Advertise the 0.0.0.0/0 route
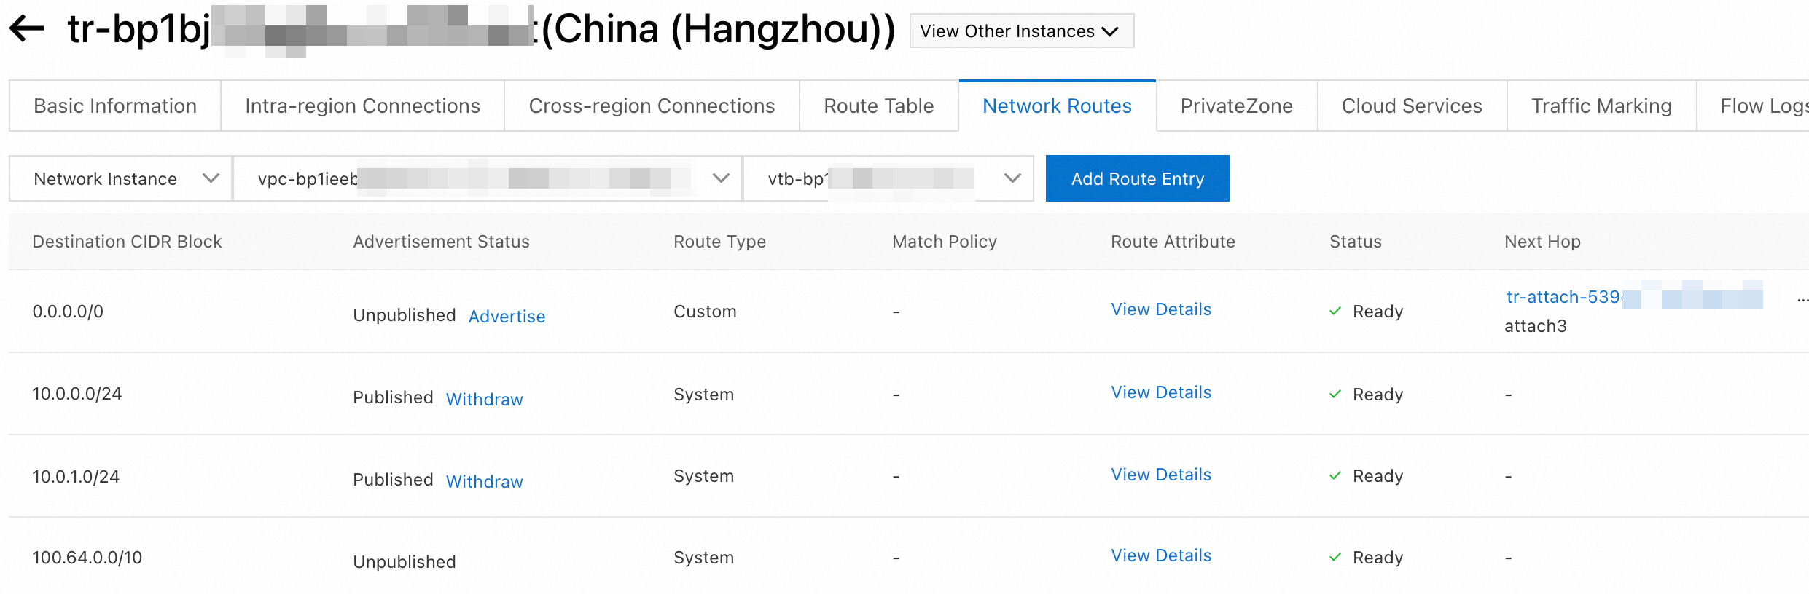 (x=507, y=317)
